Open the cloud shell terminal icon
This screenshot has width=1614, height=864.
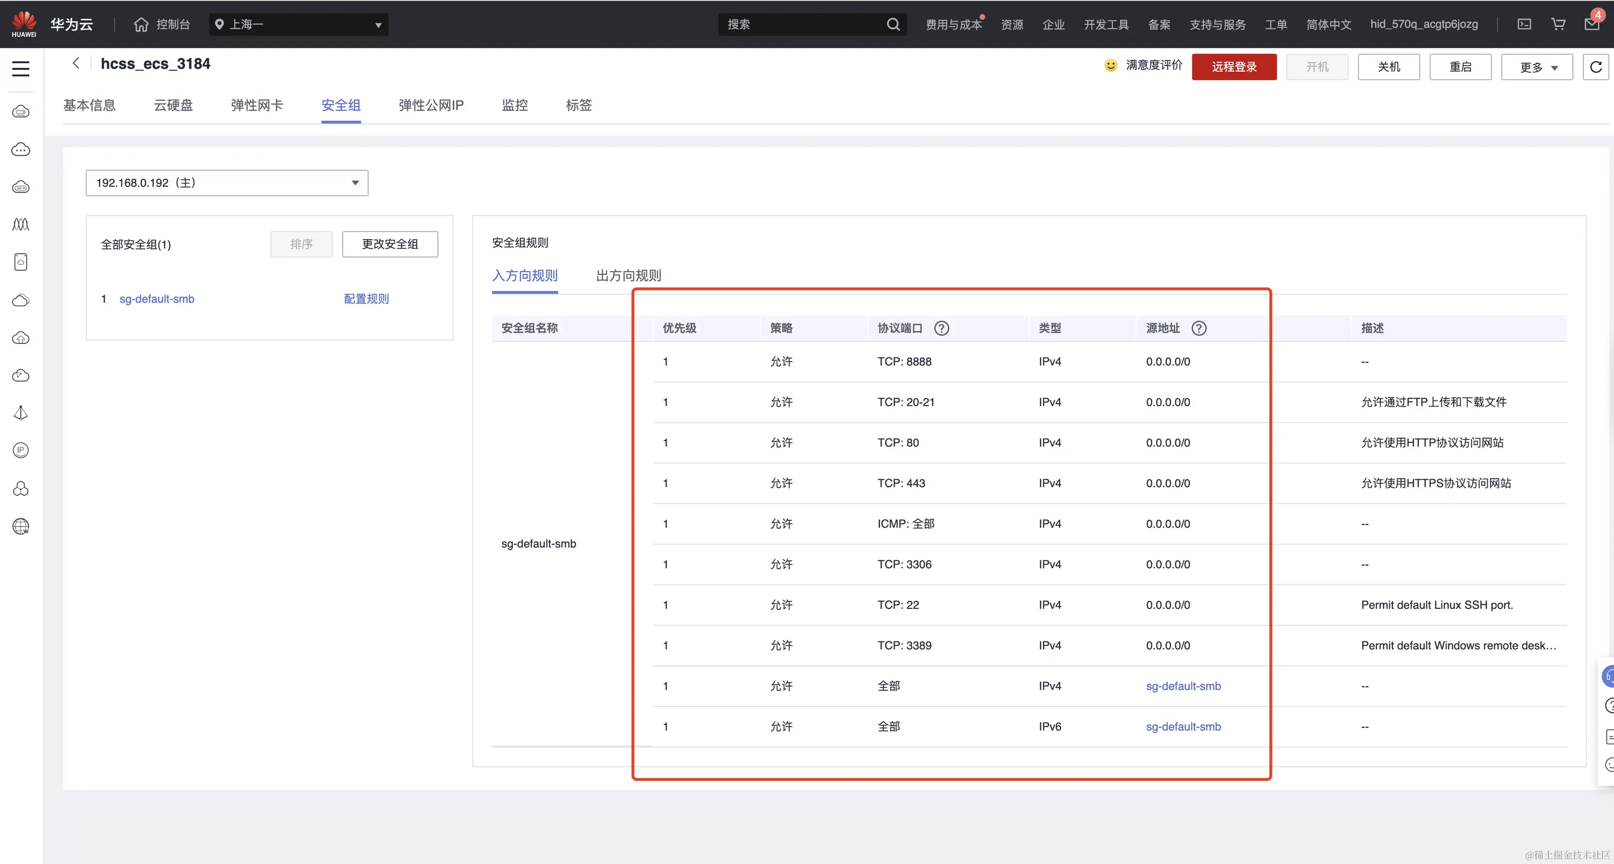pyautogui.click(x=1524, y=25)
